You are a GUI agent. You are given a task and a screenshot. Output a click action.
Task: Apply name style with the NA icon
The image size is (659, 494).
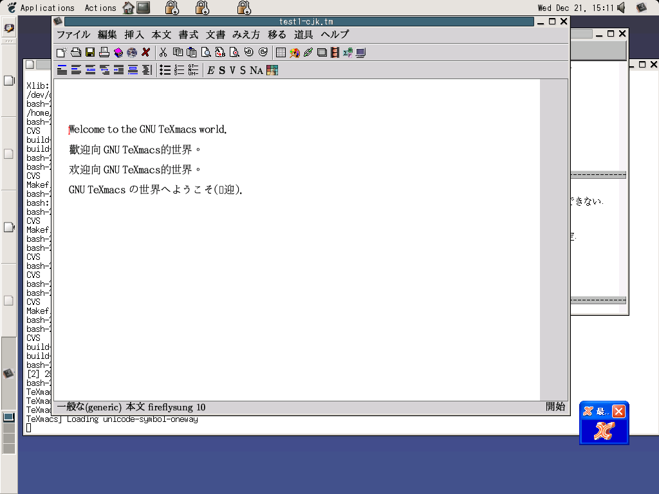(256, 71)
